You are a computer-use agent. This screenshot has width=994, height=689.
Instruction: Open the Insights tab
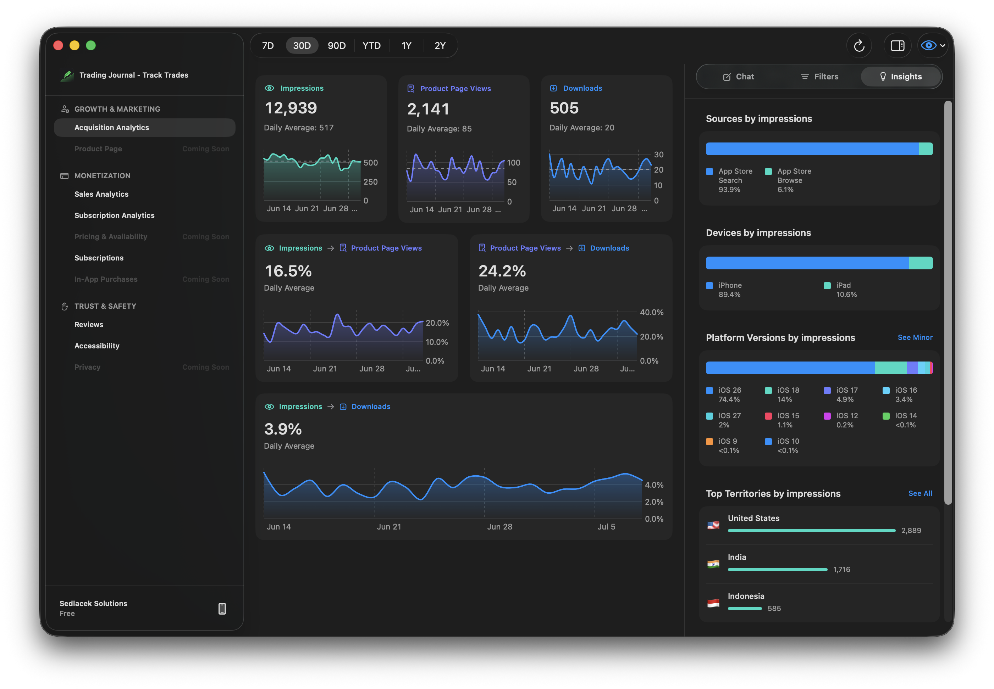pyautogui.click(x=900, y=77)
